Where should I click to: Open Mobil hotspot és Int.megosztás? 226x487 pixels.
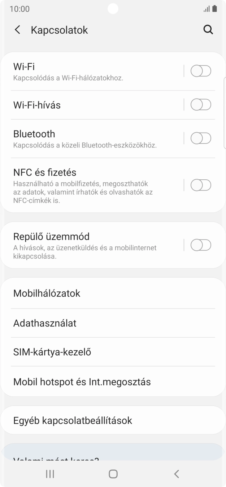click(x=82, y=381)
